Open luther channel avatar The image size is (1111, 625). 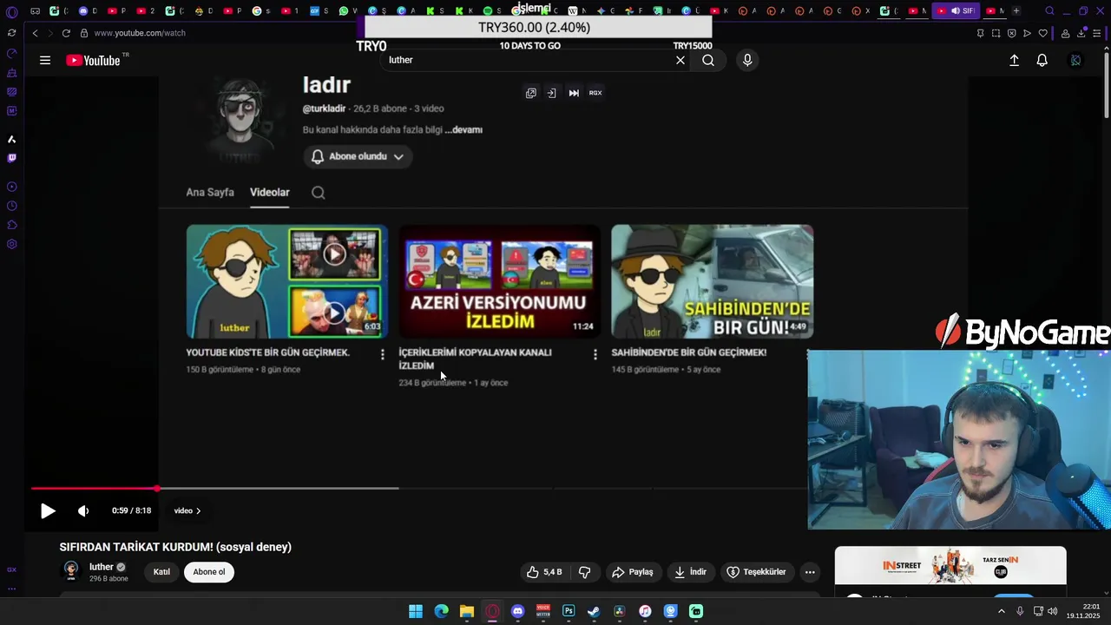71,570
